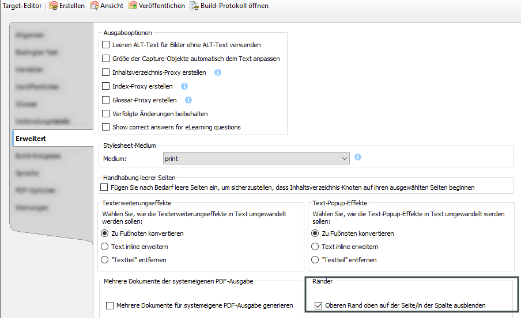Select Text inline erweitern under Texterweiterungseffekte
The height and width of the screenshot is (318, 521).
pos(105,247)
